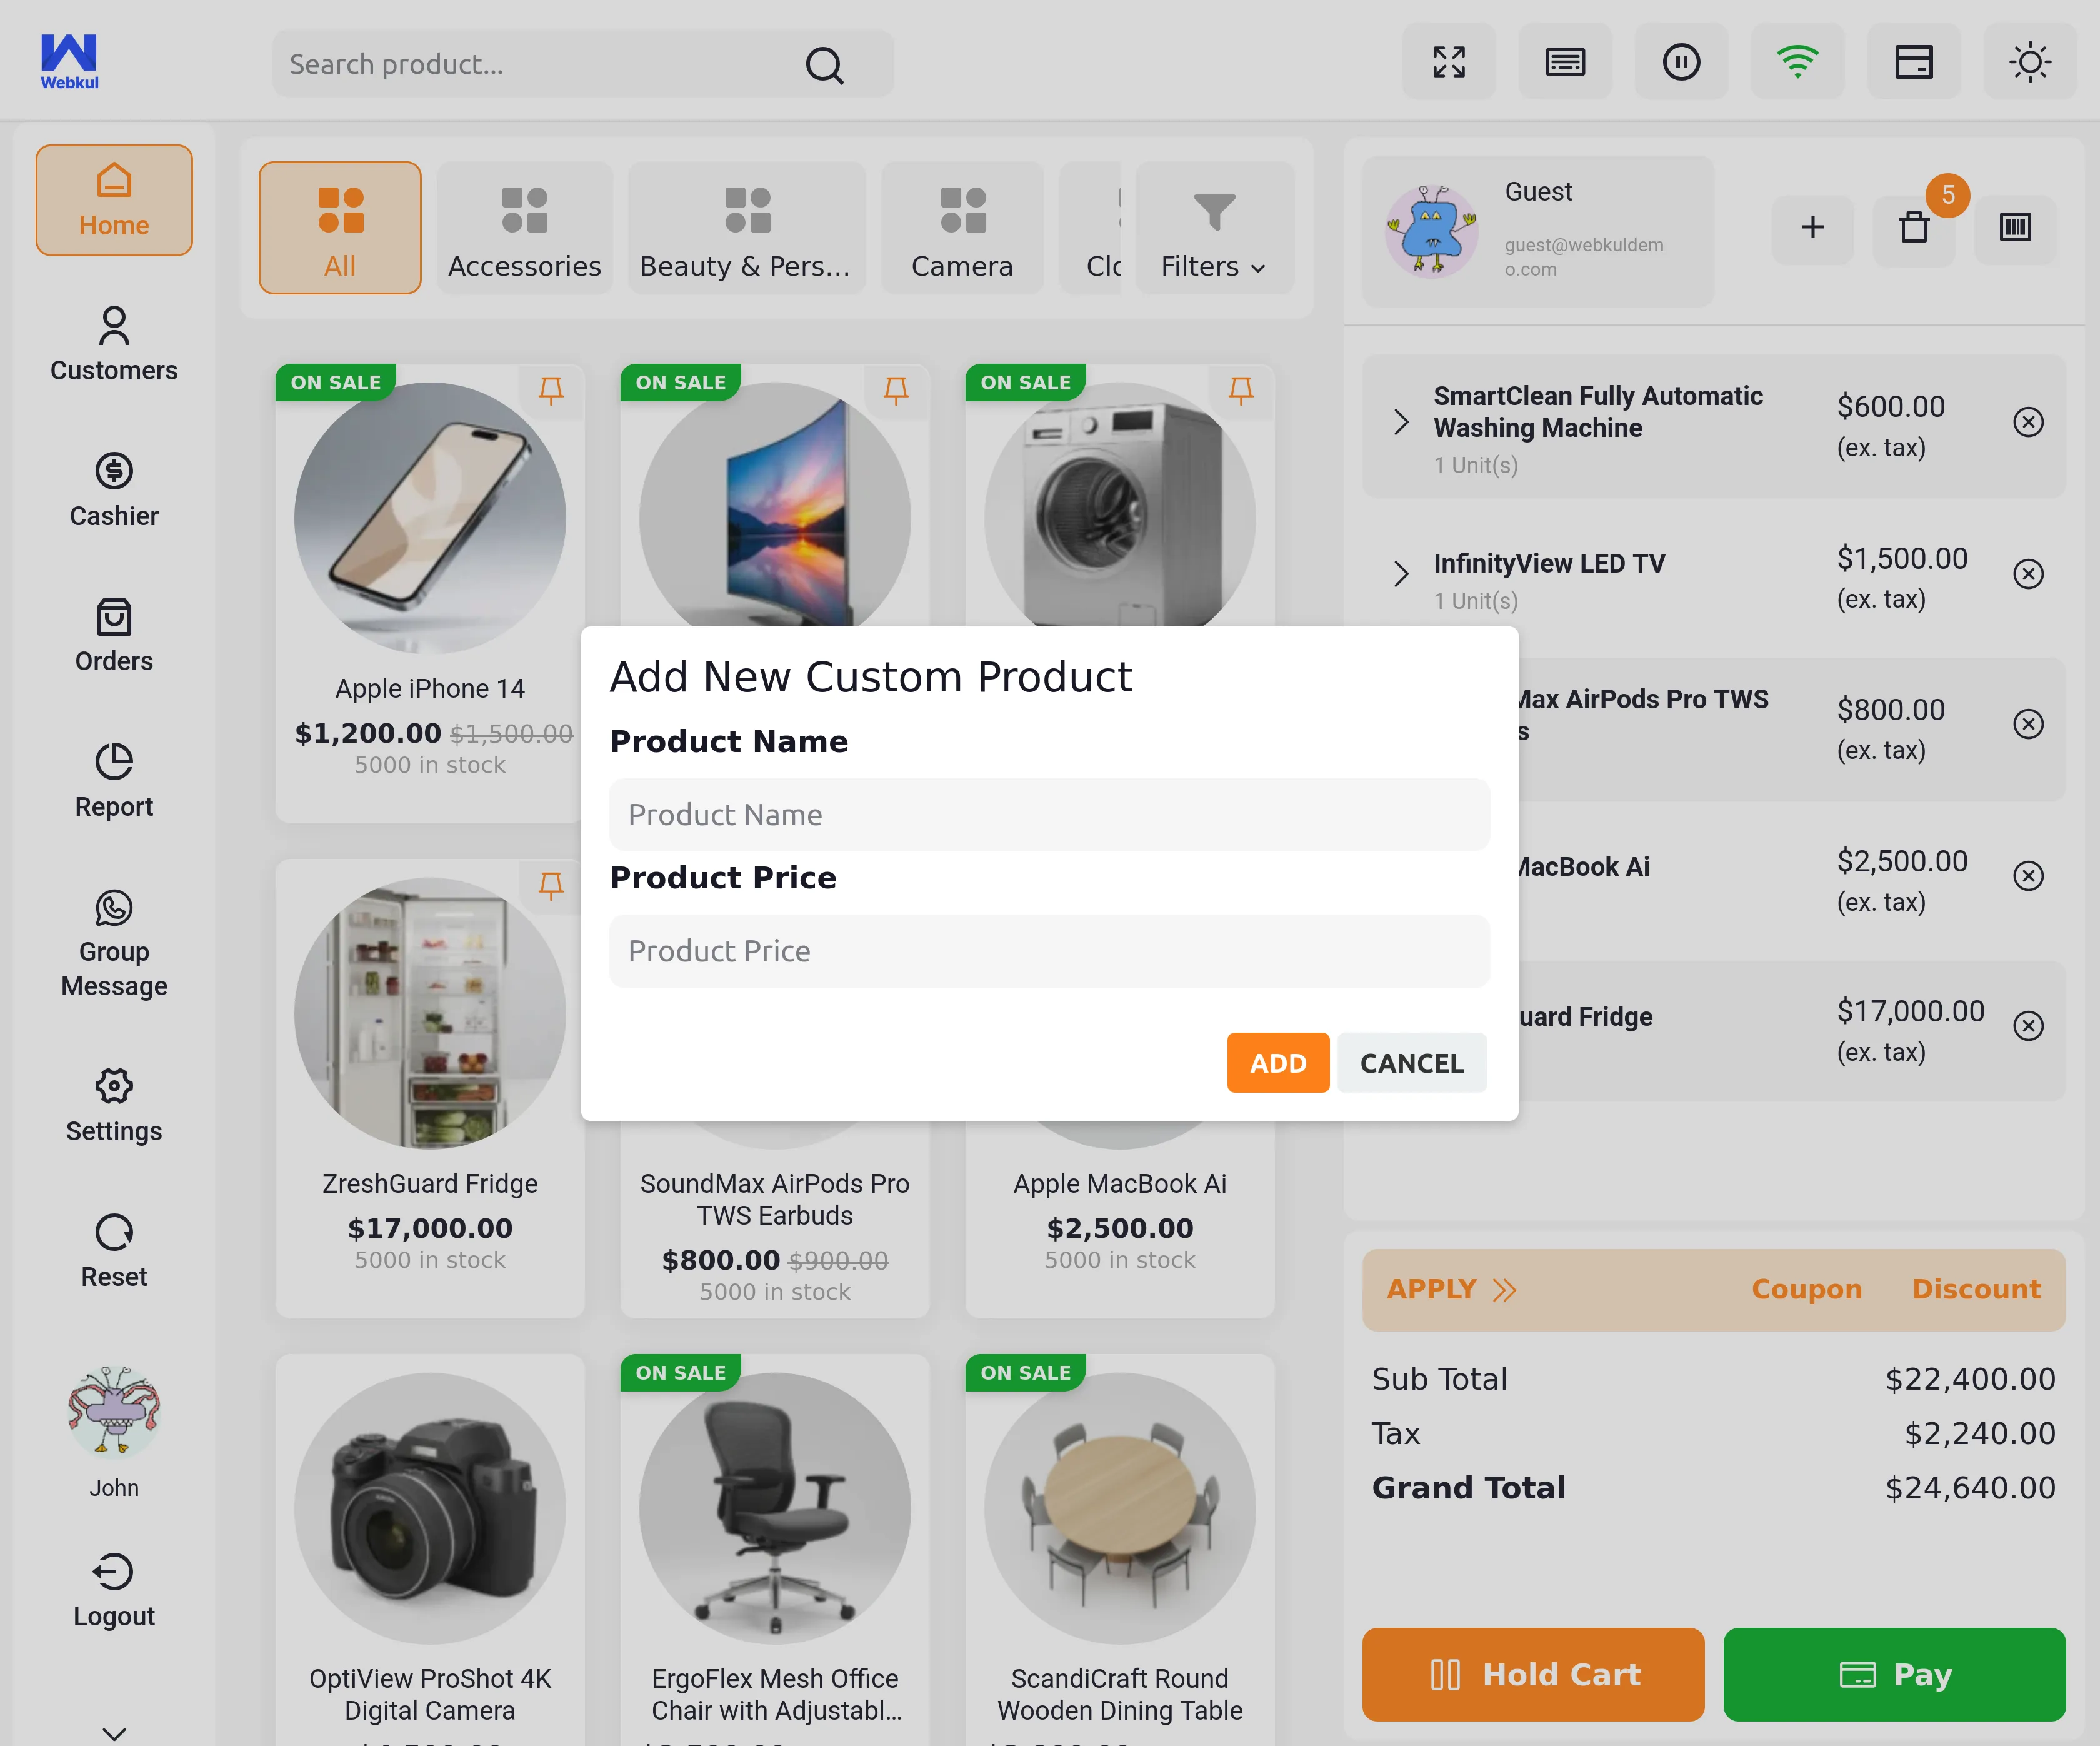Expand SmartClean Washing Machine cart item
The height and width of the screenshot is (1746, 2100).
click(1401, 423)
